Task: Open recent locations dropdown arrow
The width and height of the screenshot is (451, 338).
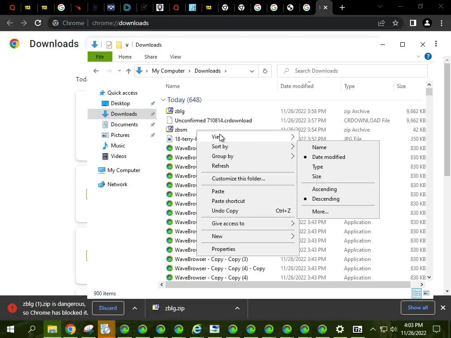Action: click(x=119, y=71)
